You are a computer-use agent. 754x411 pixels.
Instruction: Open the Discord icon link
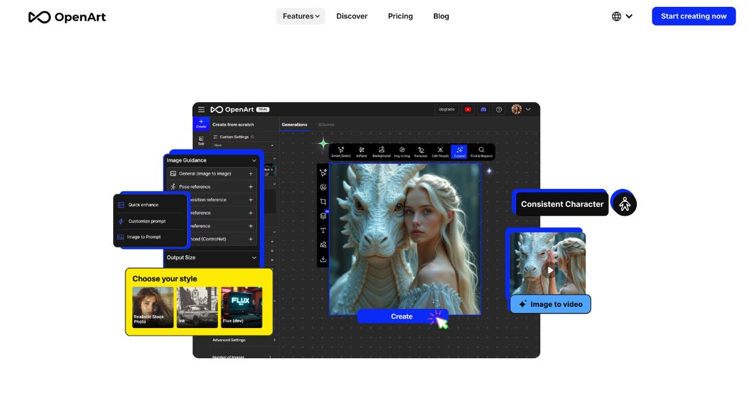pos(483,110)
